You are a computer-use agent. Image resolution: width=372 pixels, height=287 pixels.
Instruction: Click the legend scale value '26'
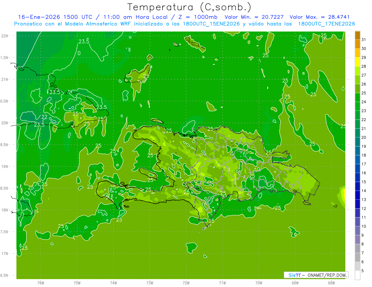tap(364, 84)
